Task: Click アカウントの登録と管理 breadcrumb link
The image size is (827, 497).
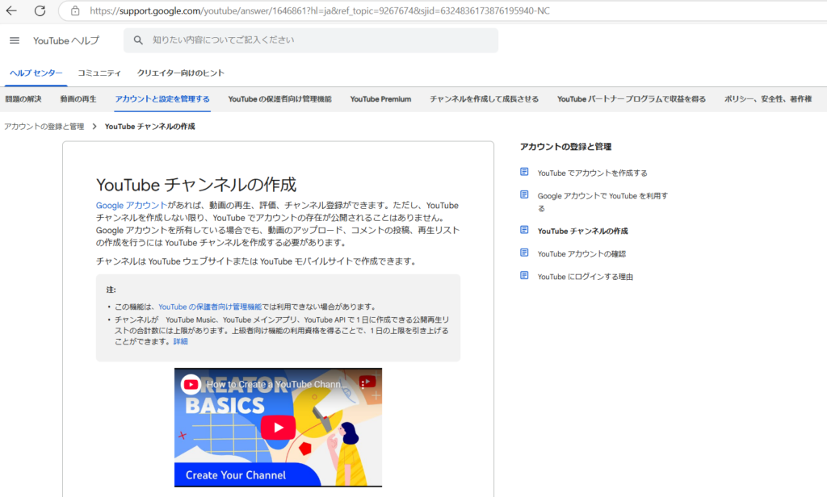Action: click(x=44, y=127)
